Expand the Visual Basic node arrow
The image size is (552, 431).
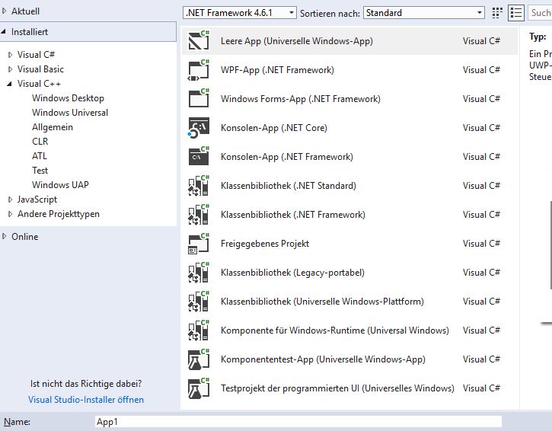pyautogui.click(x=10, y=69)
